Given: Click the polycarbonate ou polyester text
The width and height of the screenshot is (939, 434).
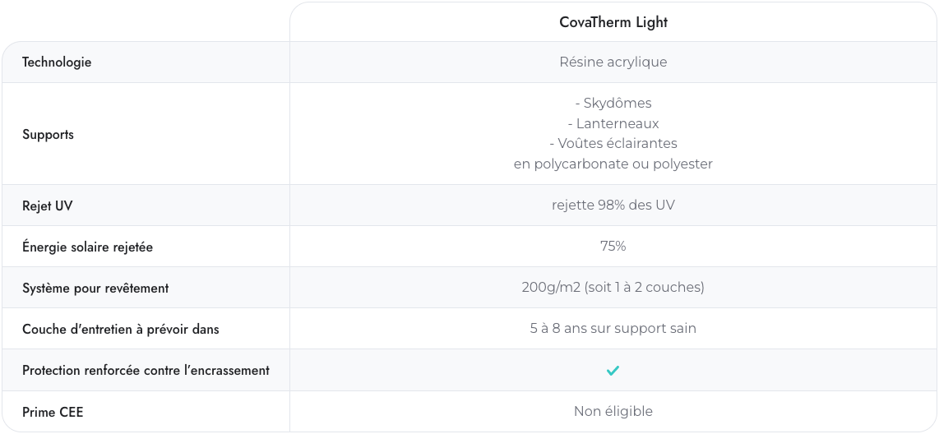Looking at the screenshot, I should point(613,164).
